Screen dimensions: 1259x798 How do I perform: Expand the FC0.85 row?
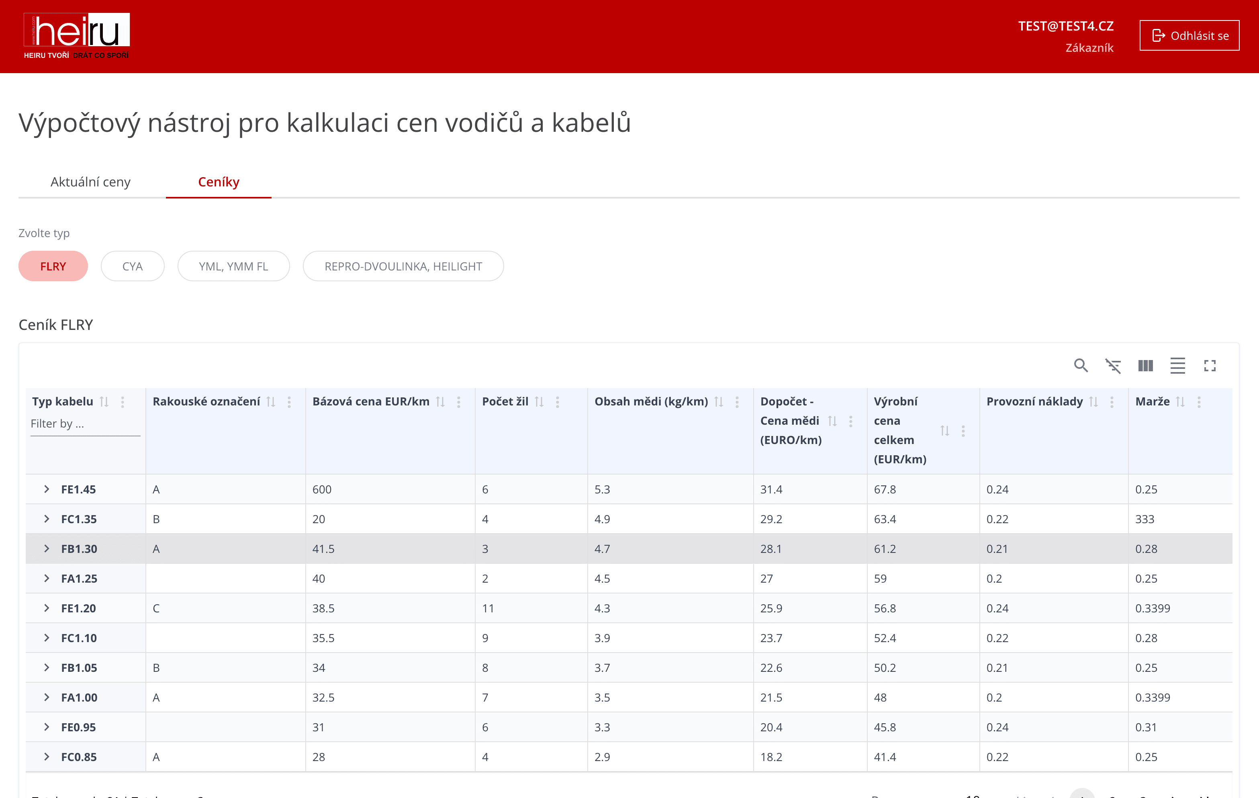pyautogui.click(x=47, y=757)
